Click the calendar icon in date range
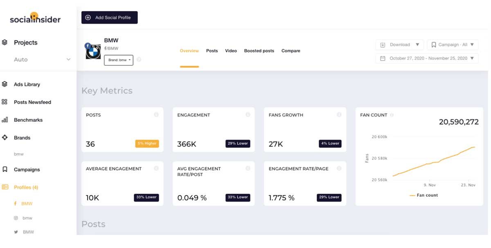This screenshot has width=491, height=248. pos(383,58)
